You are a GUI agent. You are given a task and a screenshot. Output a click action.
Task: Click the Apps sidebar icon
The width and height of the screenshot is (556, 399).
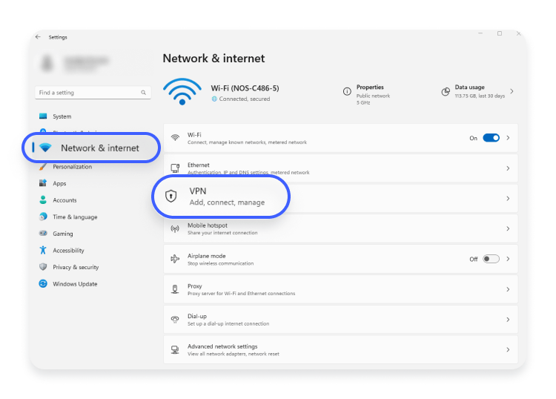[x=43, y=183]
